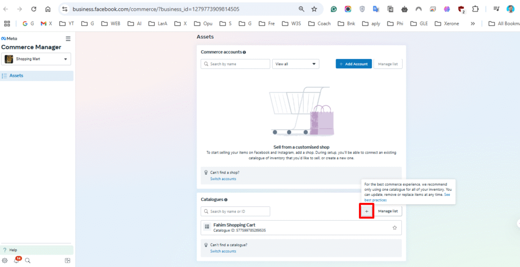
Task: Reload the current browser page
Action: 34,9
